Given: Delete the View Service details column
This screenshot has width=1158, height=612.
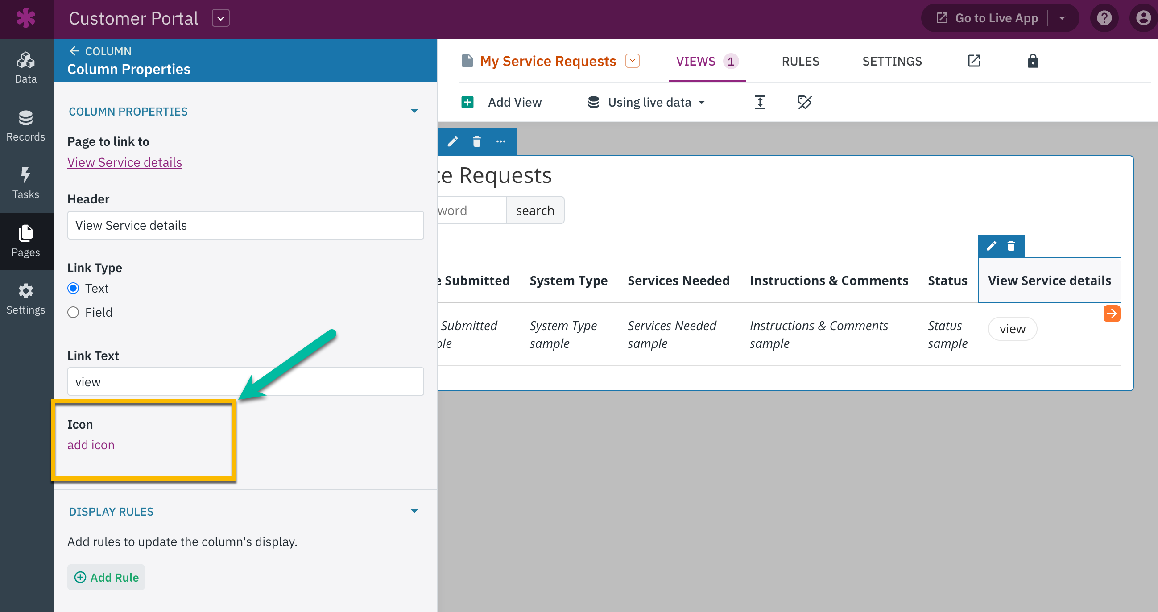Looking at the screenshot, I should pos(1011,246).
